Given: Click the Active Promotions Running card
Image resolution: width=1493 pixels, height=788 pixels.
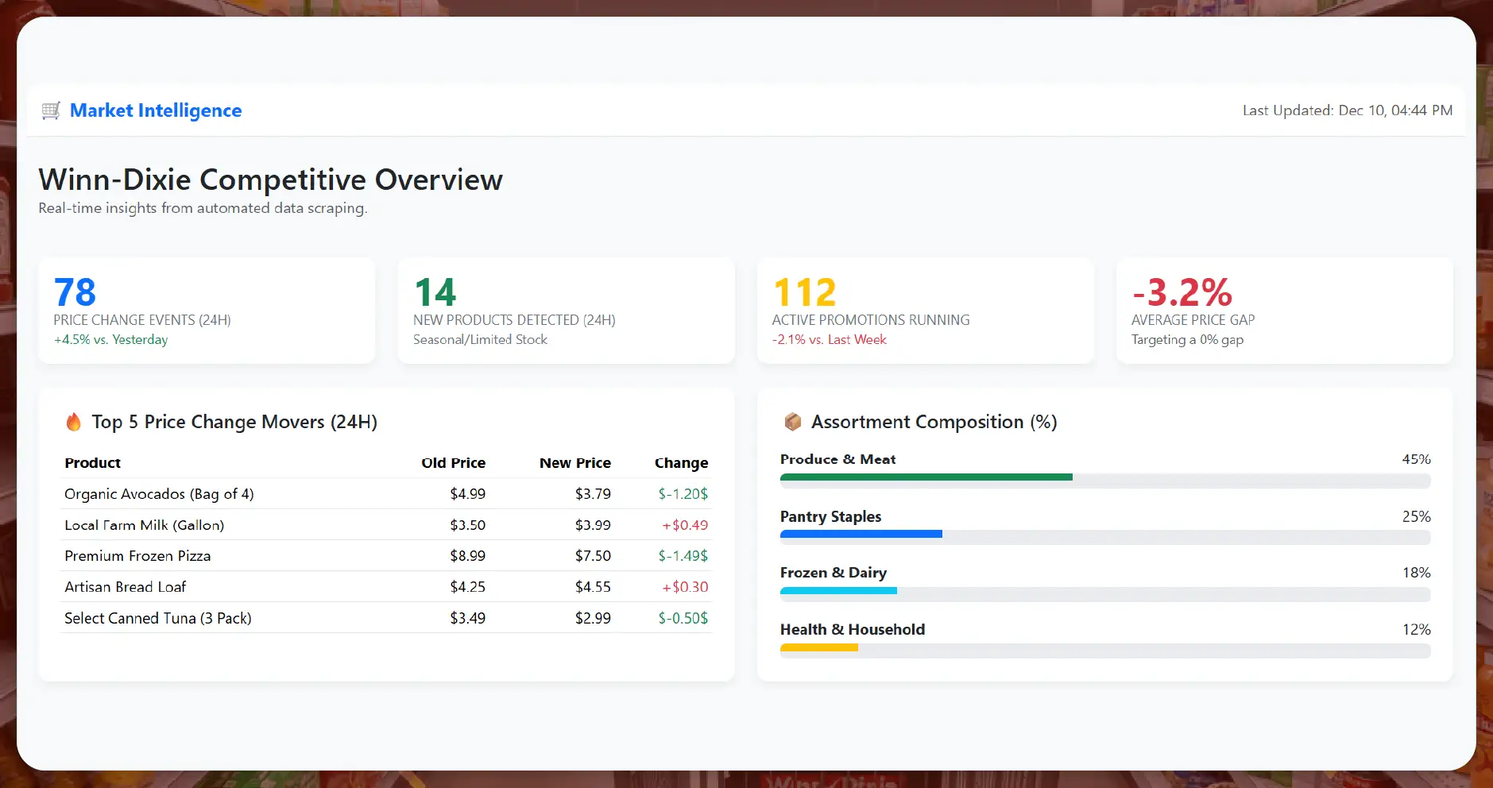Looking at the screenshot, I should click(x=924, y=310).
